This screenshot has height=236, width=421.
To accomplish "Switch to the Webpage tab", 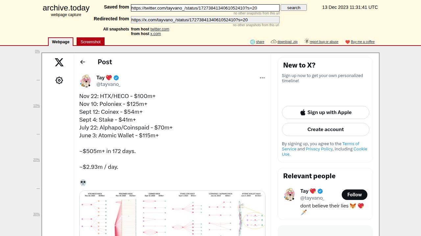I will coord(61,42).
